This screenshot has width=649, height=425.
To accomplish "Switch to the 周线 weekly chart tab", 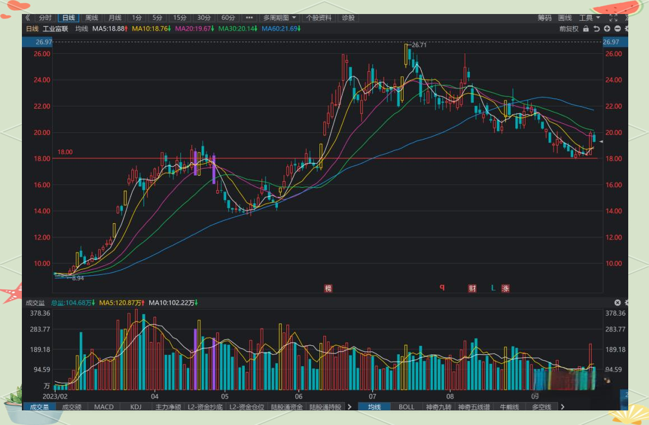I will (x=92, y=18).
